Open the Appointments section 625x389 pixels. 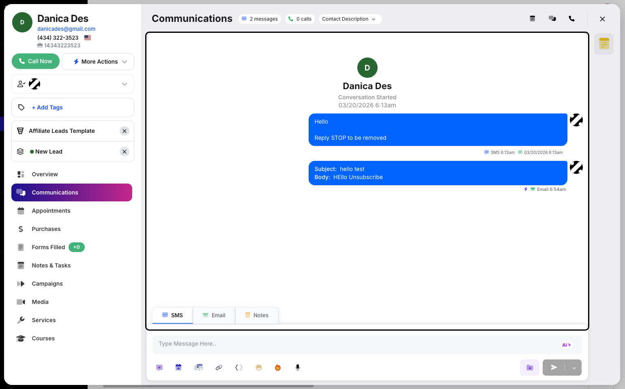(x=72, y=211)
